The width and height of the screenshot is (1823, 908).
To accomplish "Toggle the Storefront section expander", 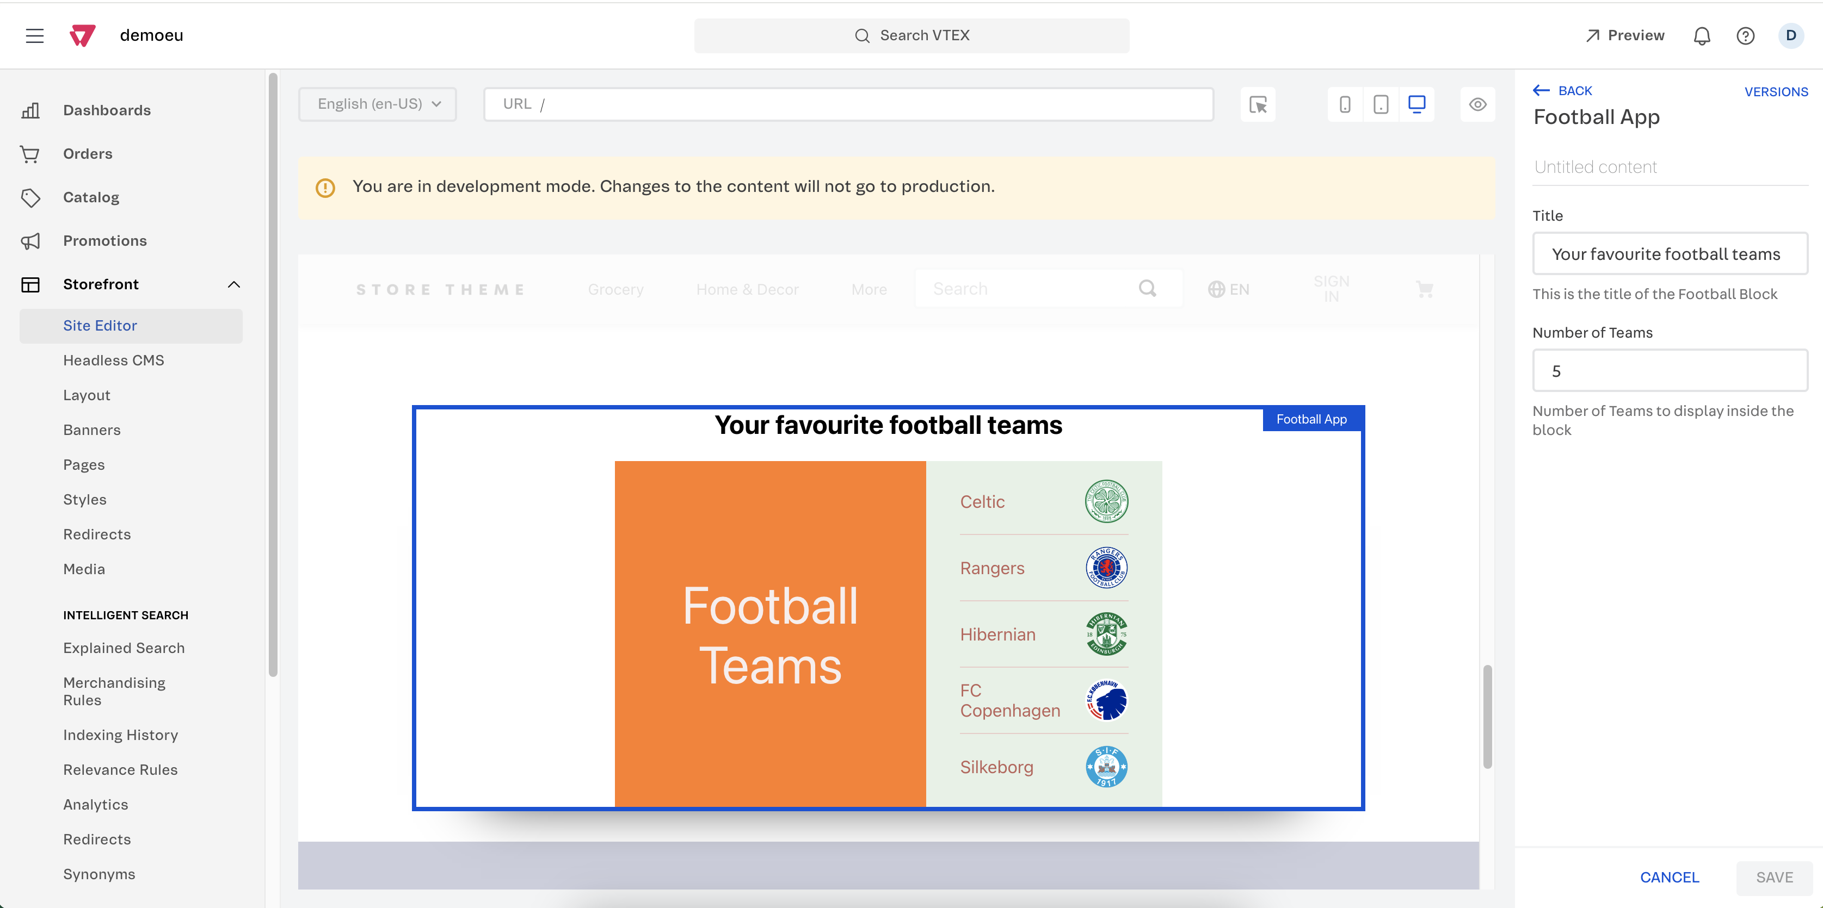I will click(232, 283).
